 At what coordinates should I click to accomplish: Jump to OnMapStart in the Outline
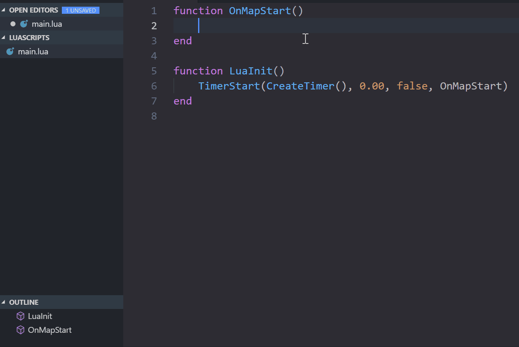[50, 330]
